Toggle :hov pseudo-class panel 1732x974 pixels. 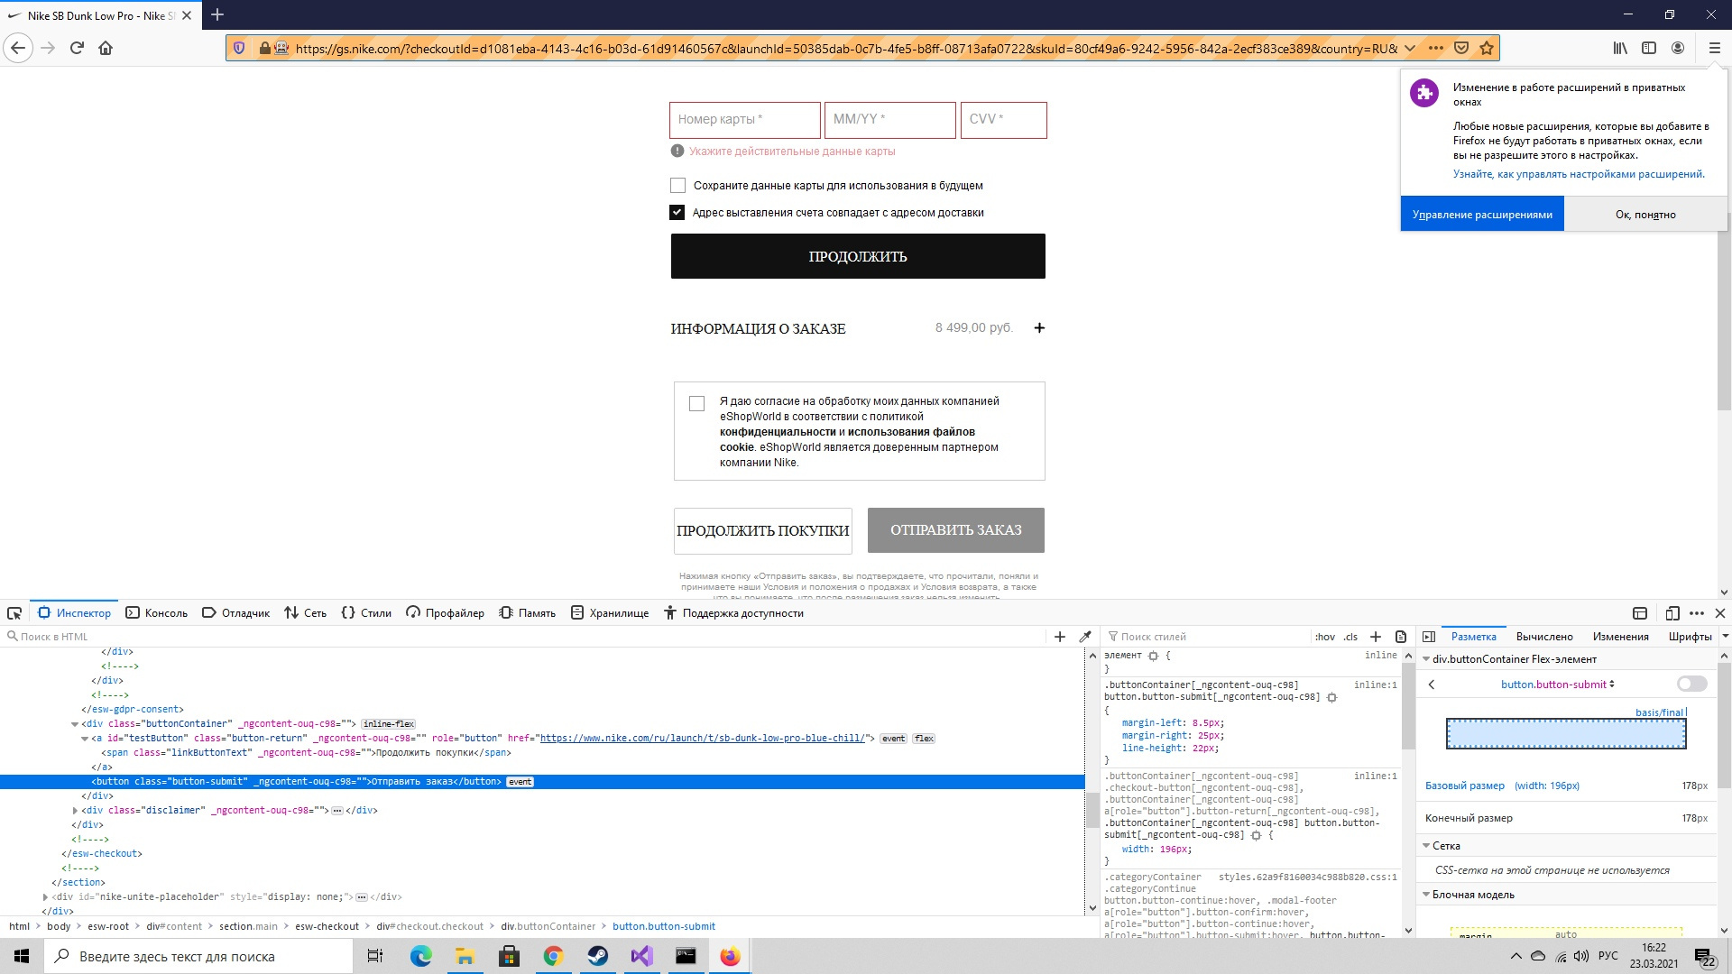click(x=1324, y=637)
